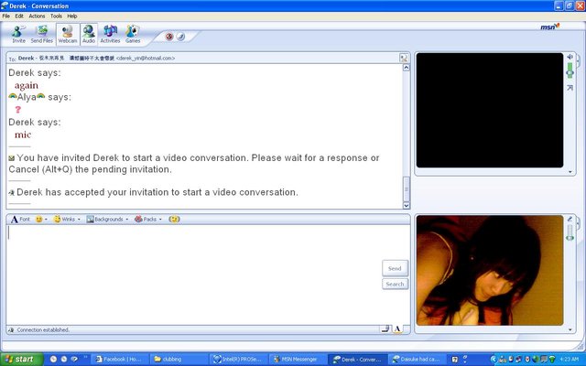Expand the Winks dropdown
This screenshot has height=366, width=586.
pos(68,220)
